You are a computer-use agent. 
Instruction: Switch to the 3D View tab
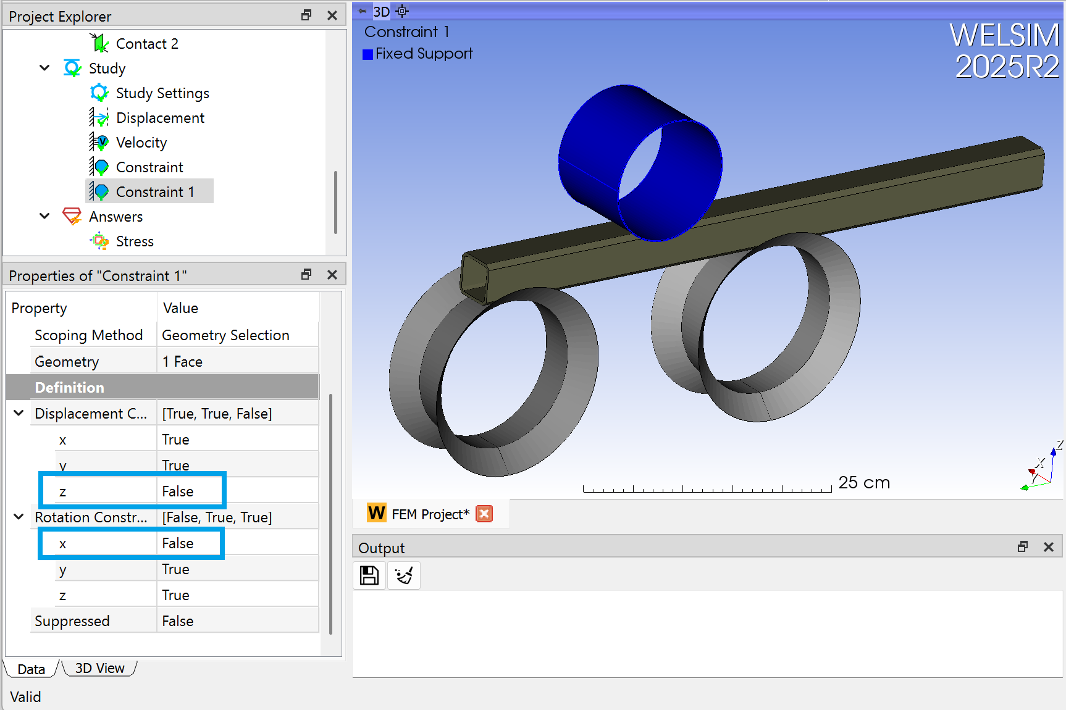tap(99, 668)
